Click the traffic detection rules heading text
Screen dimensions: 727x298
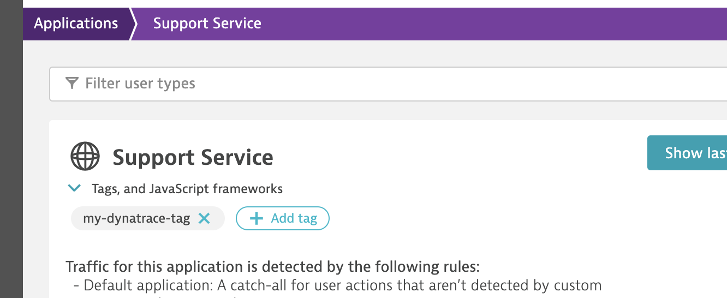(272, 267)
